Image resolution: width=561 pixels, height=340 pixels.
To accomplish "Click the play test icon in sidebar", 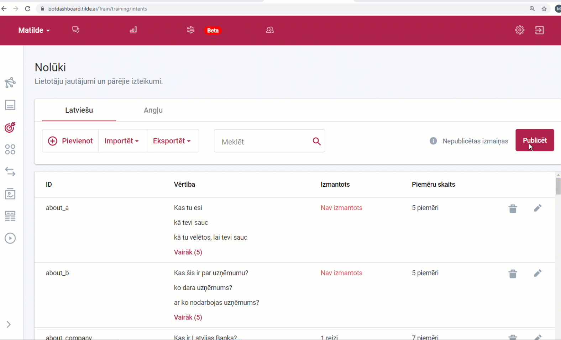I will pyautogui.click(x=10, y=238).
